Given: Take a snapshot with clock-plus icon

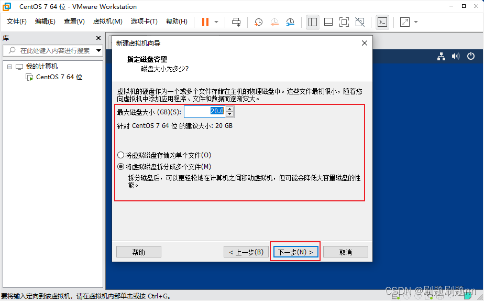Looking at the screenshot, I should (x=258, y=22).
